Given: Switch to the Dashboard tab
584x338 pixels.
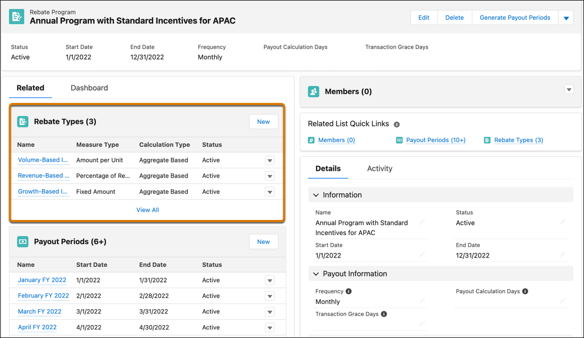Looking at the screenshot, I should 89,88.
